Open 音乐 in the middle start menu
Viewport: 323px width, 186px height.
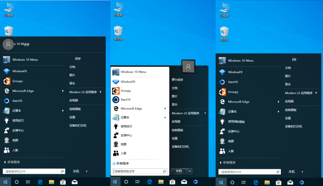pyautogui.click(x=175, y=104)
